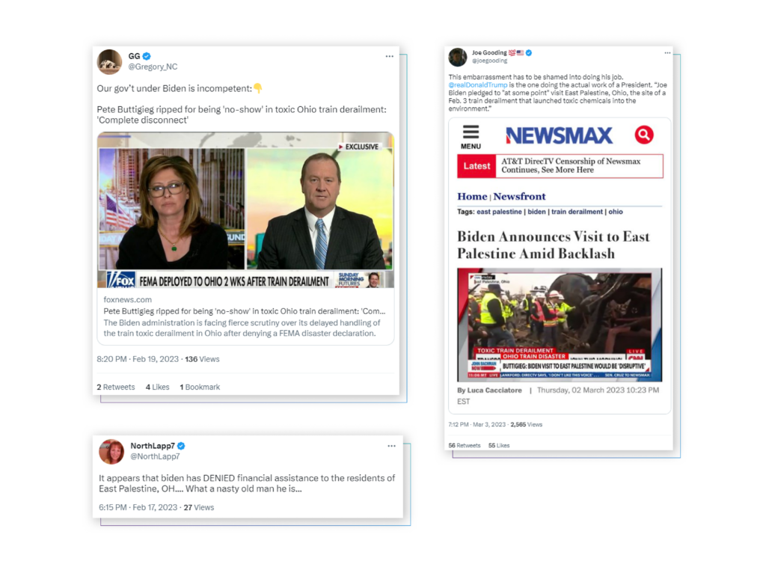Viewport: 766px width, 579px height.
Task: Open the Fox News interview thumbnail
Action: (245, 210)
